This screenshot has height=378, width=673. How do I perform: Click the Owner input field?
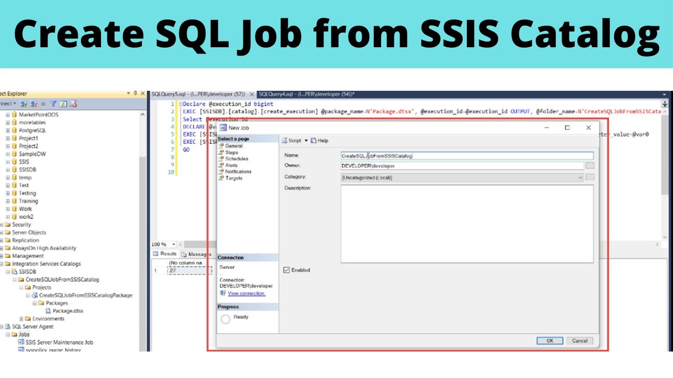pos(462,166)
